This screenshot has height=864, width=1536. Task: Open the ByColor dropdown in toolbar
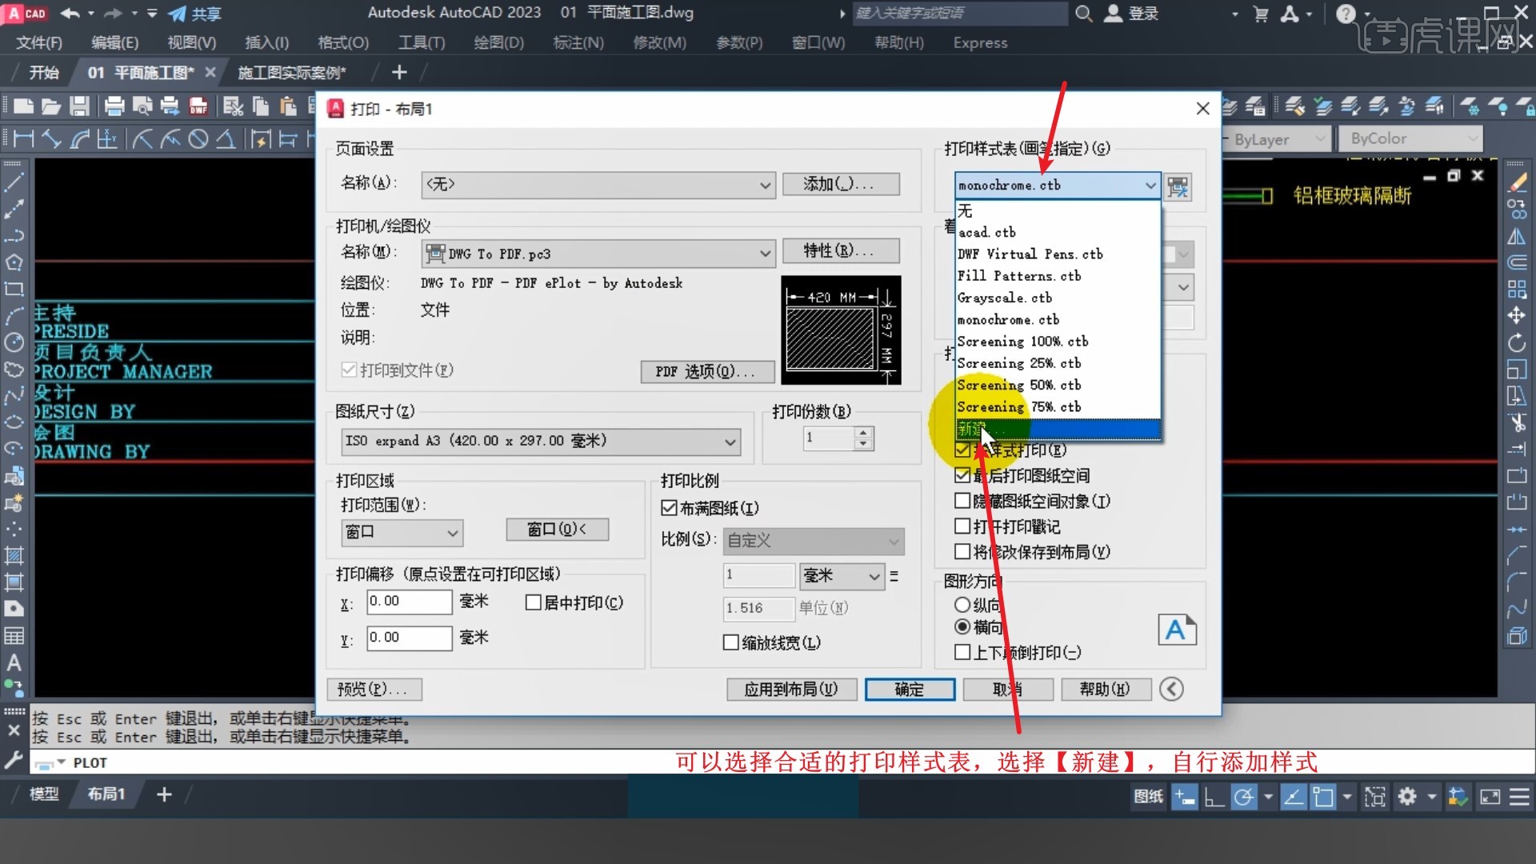[1412, 138]
